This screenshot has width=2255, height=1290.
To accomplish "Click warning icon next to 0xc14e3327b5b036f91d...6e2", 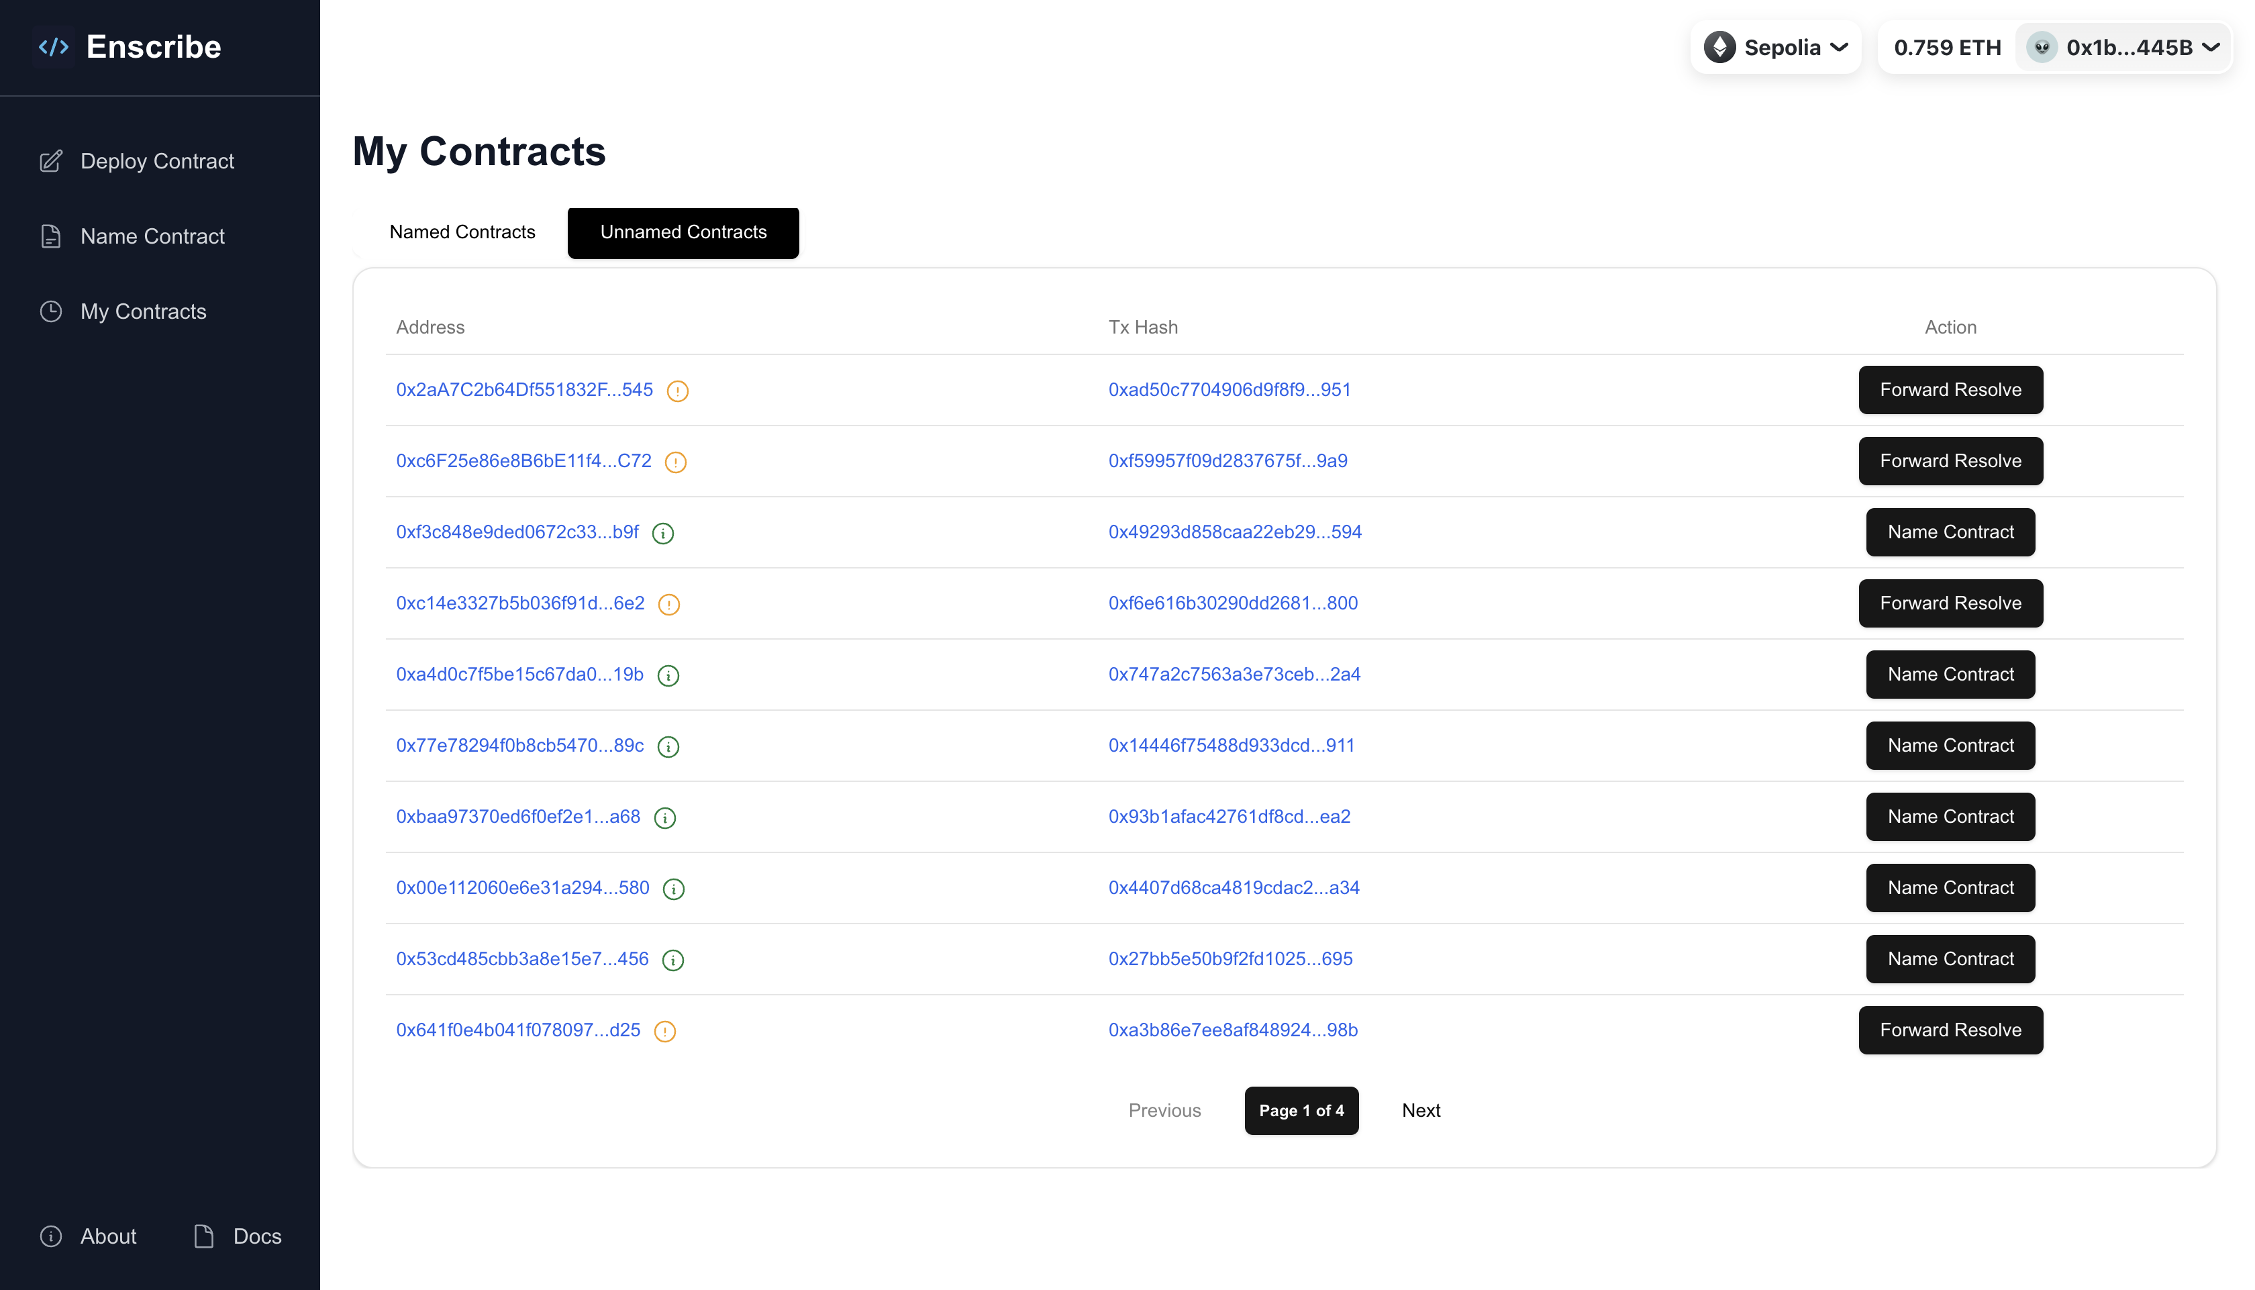I will pos(670,604).
